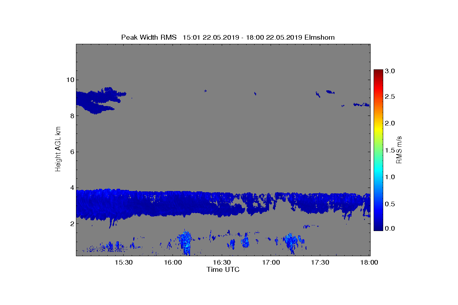Click colorbar value 1.5
The image size is (458, 305).
(390, 150)
